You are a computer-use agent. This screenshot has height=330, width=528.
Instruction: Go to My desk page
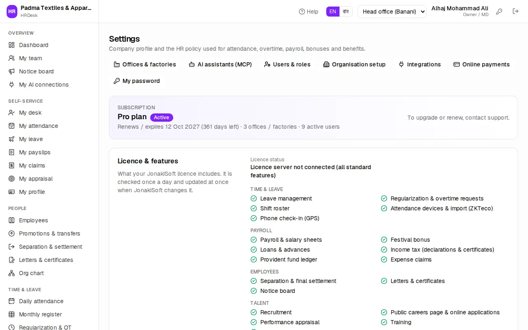(49, 113)
